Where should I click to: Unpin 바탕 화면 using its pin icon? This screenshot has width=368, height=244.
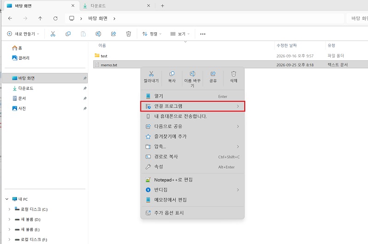85,78
